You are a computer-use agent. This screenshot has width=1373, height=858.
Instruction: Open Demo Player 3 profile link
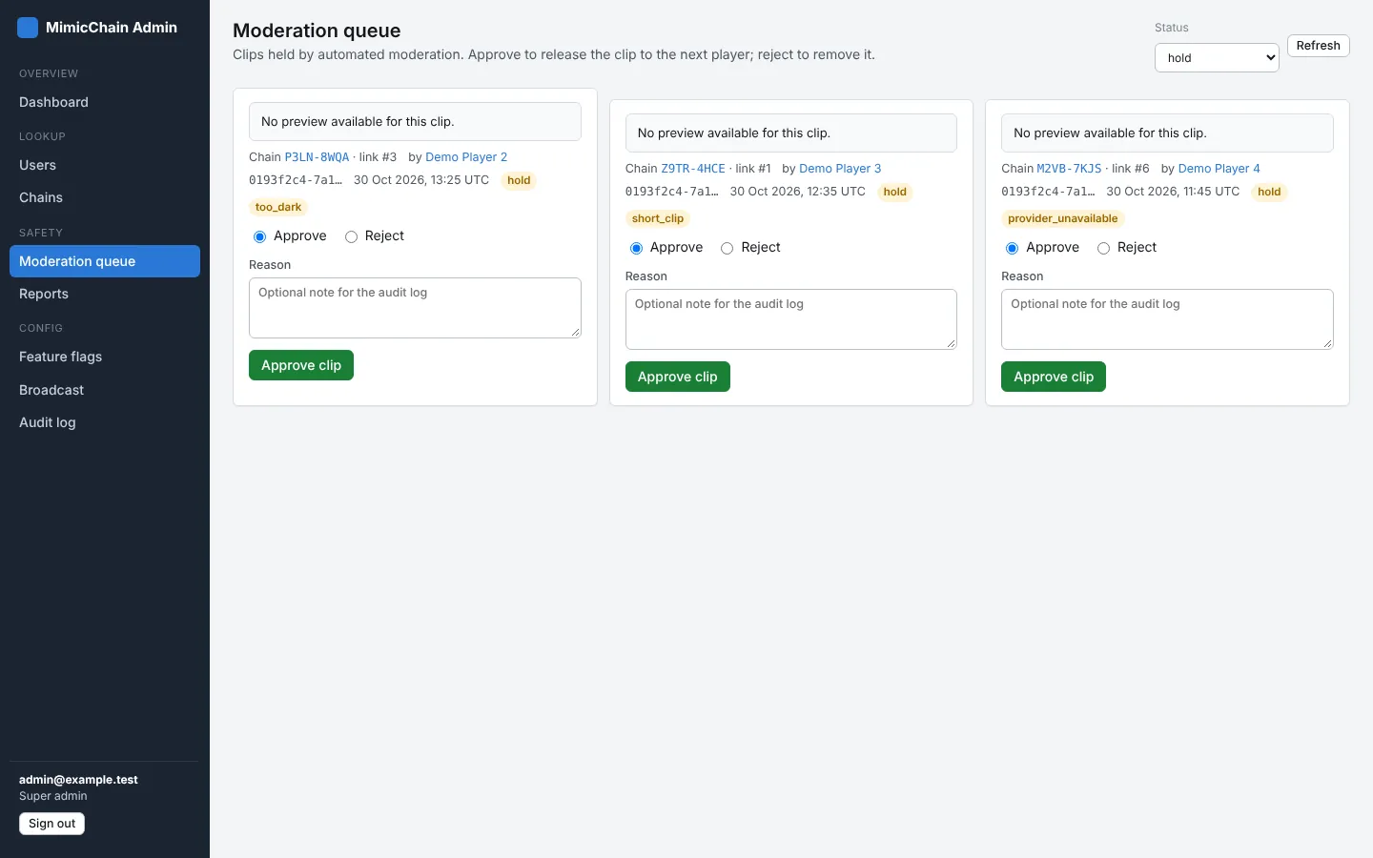click(840, 169)
